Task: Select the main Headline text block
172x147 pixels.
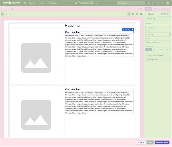Action: pos(72,26)
